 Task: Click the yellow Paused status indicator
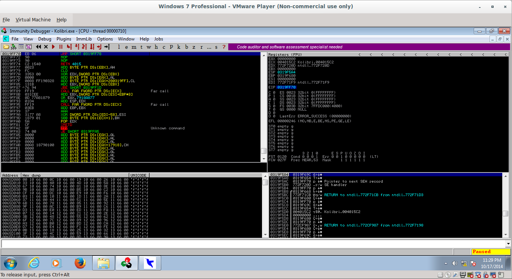pyautogui.click(x=491, y=252)
